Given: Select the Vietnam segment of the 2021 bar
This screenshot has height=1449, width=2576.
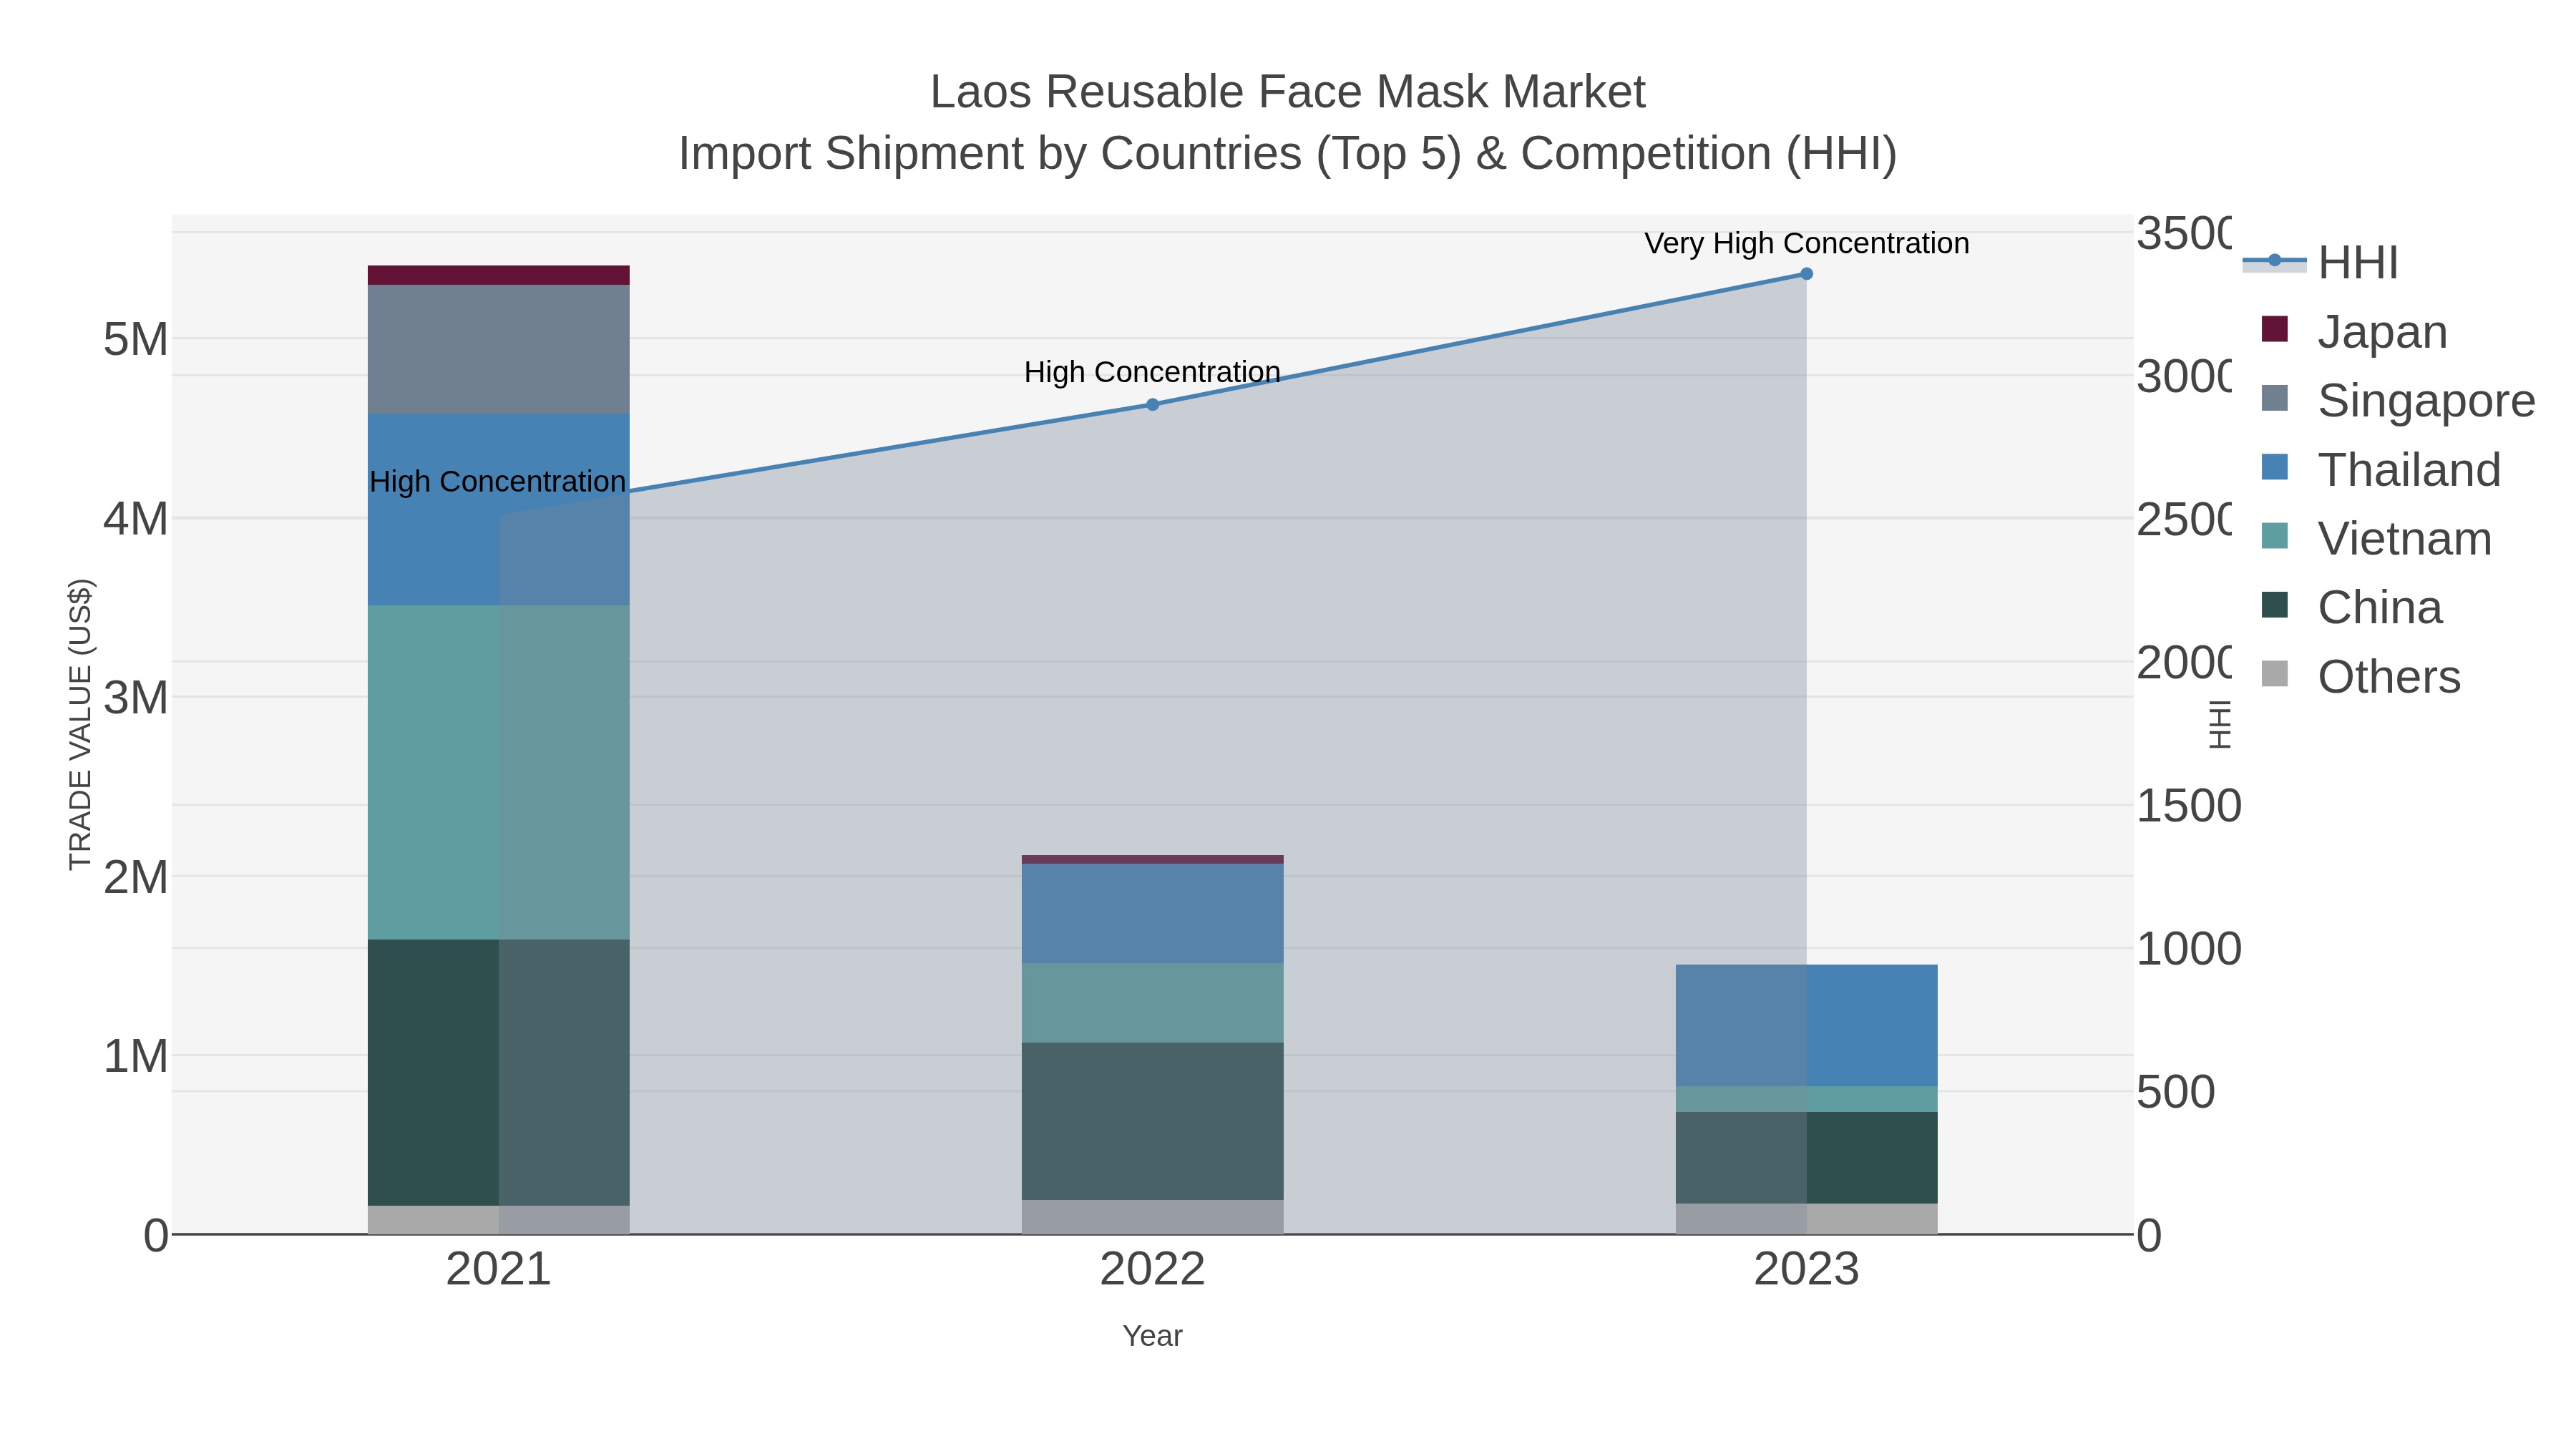Looking at the screenshot, I should click(498, 772).
